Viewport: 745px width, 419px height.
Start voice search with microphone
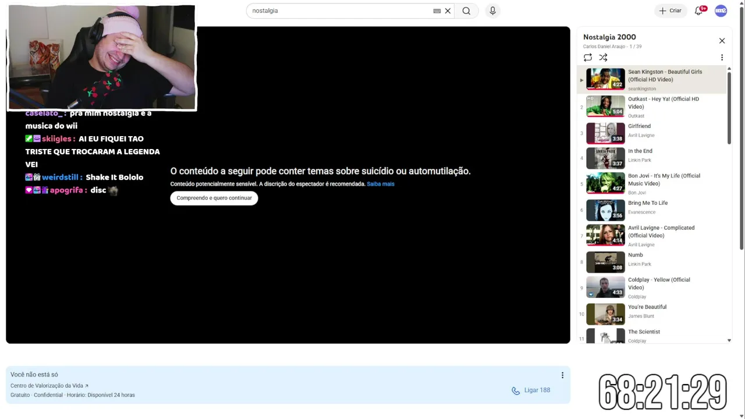(492, 10)
